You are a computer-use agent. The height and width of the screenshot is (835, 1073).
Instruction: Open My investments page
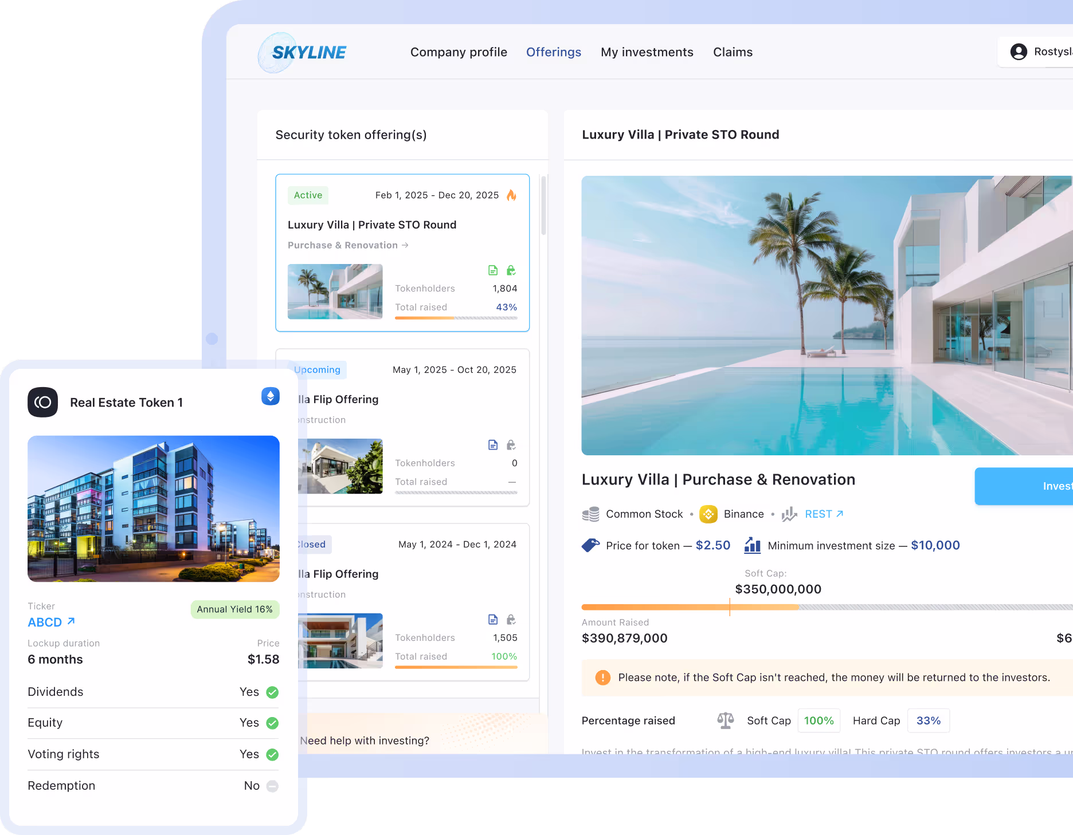(647, 52)
